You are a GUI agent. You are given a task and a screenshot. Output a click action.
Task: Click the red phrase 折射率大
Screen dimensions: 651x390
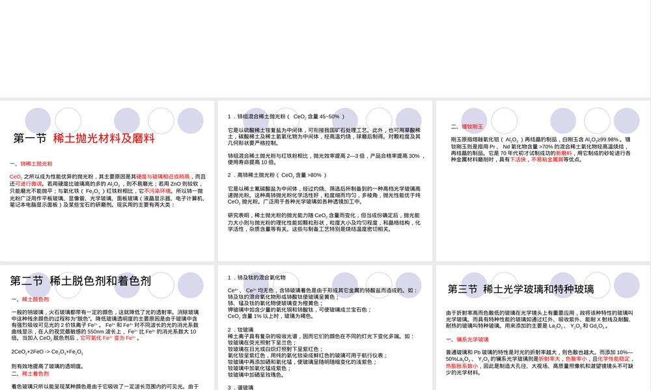(x=549, y=359)
